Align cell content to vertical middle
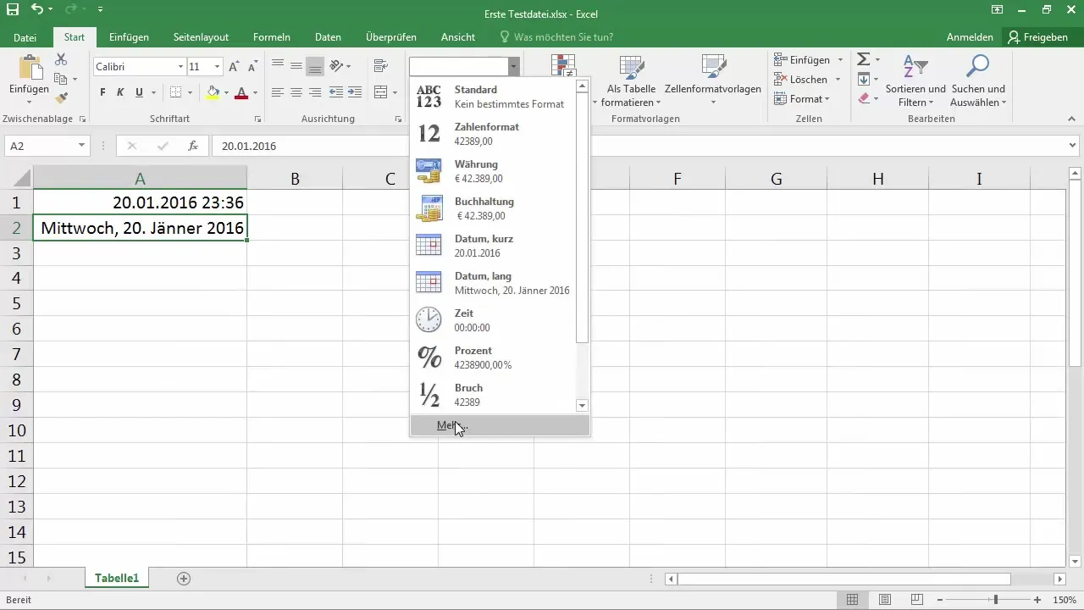The image size is (1084, 610). click(x=296, y=65)
